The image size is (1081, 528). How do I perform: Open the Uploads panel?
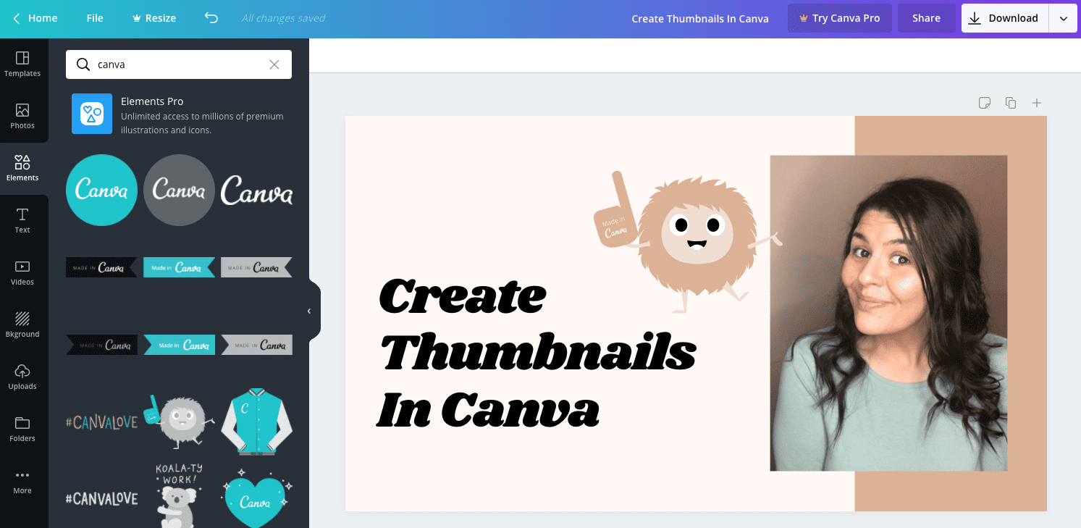22,377
